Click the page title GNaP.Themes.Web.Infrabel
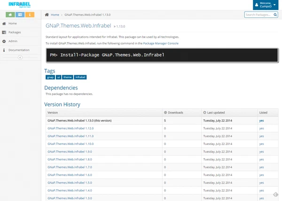282x201 pixels. 78,26
